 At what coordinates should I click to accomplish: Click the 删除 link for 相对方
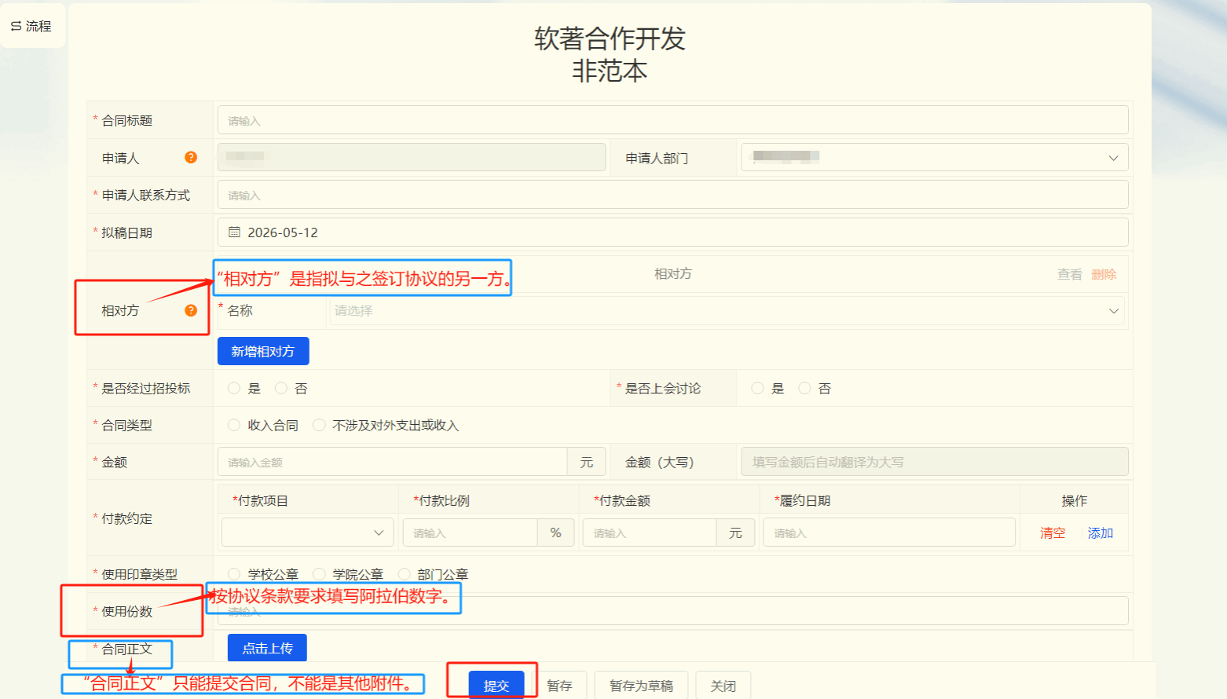[x=1104, y=274]
